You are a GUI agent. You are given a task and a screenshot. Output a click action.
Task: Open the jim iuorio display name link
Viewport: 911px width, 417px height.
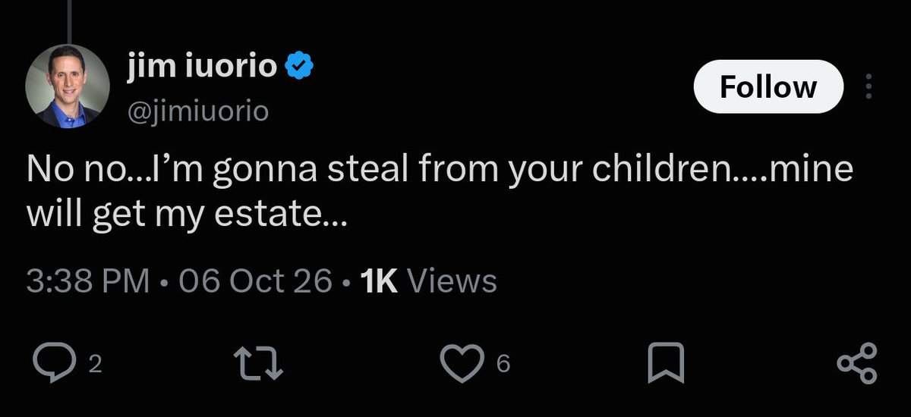tap(201, 67)
